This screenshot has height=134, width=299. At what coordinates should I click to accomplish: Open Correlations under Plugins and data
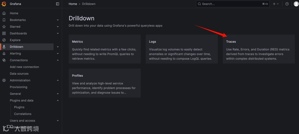coord(23,114)
